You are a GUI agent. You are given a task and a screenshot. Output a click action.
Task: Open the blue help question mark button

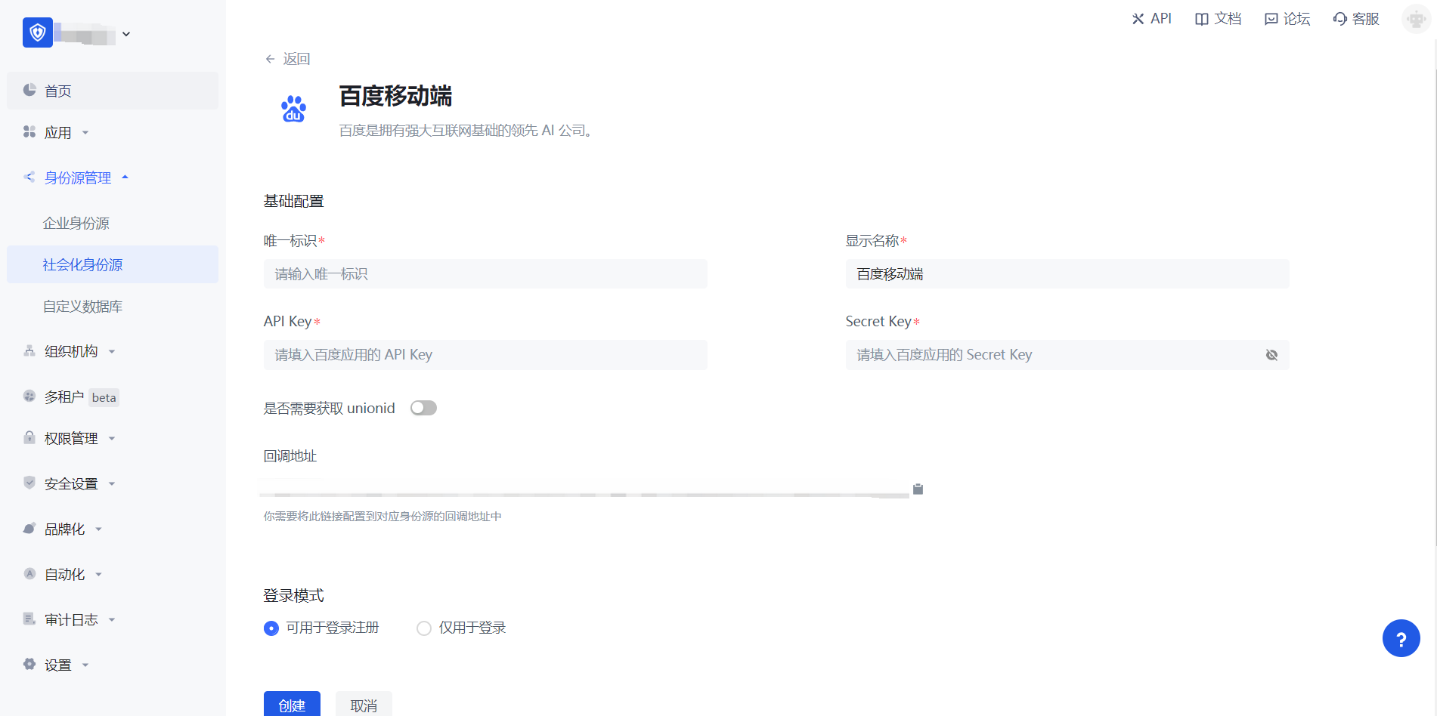tap(1401, 639)
